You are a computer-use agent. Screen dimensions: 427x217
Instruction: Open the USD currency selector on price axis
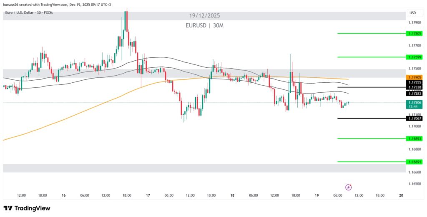[x=413, y=13]
